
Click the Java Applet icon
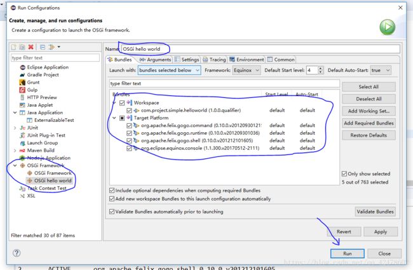tap(22, 105)
